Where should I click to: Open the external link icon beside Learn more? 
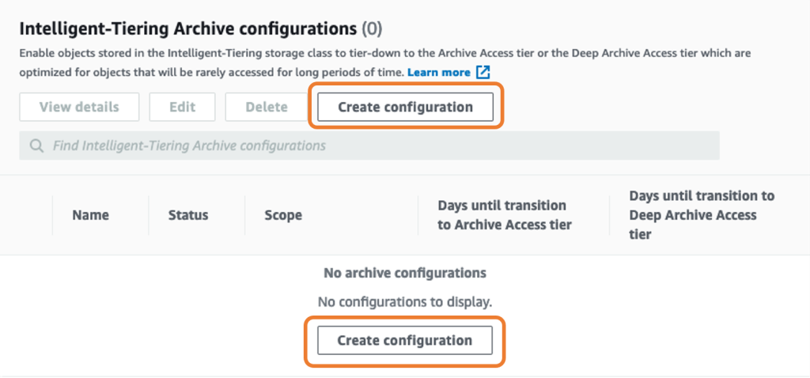[x=483, y=72]
